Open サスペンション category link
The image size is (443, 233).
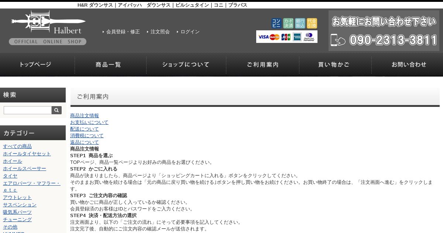coord(20,205)
